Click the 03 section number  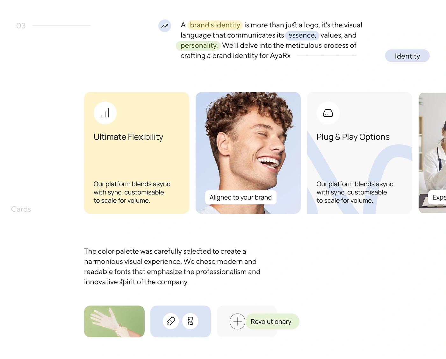pos(21,26)
